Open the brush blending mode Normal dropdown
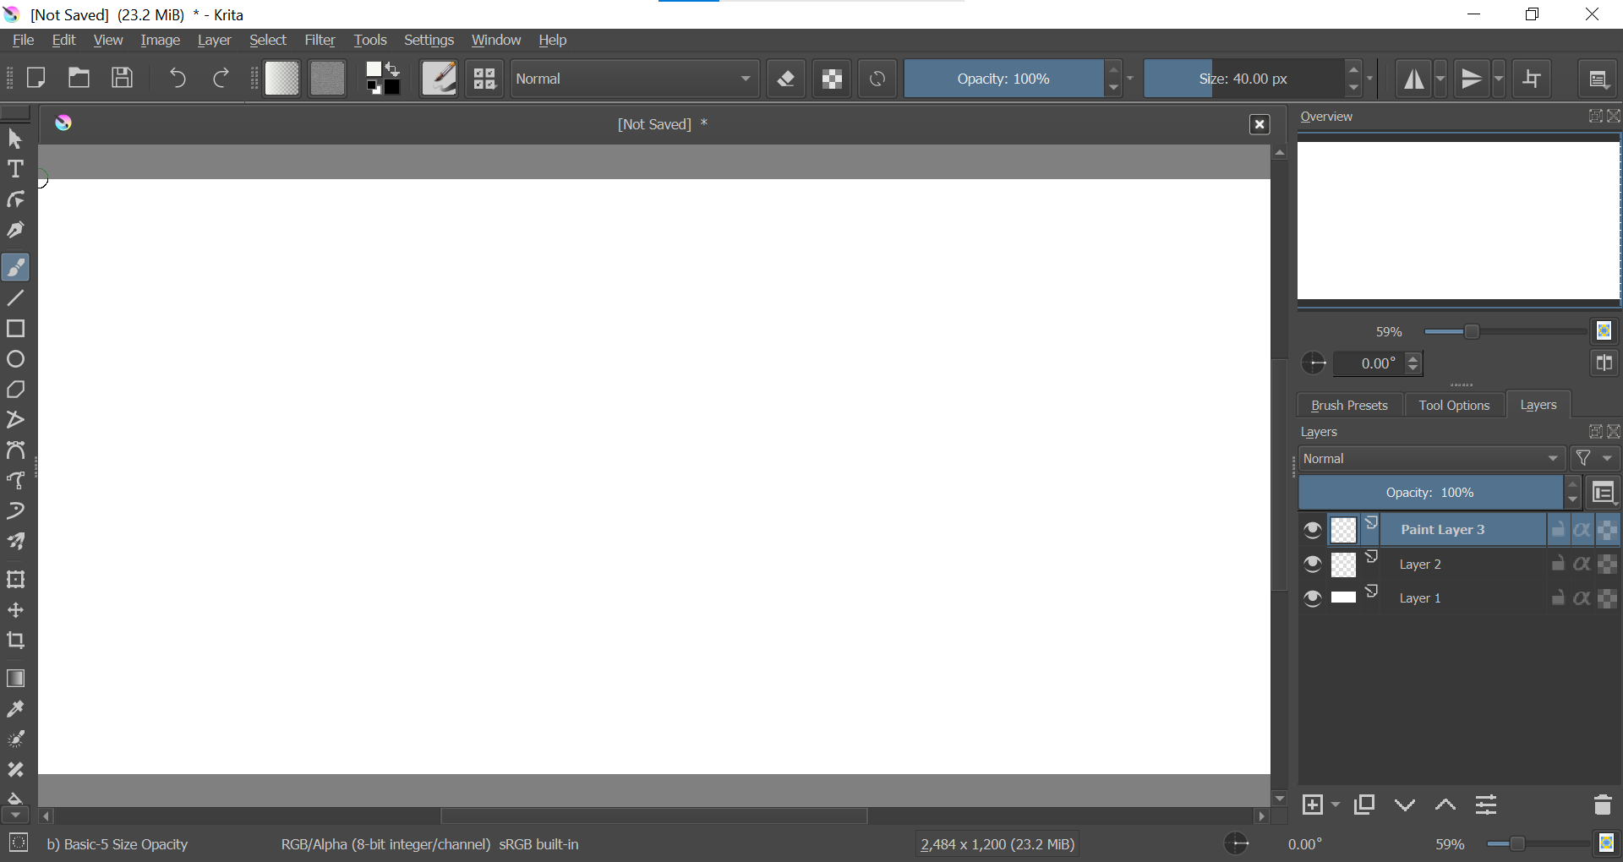1623x862 pixels. tap(634, 79)
